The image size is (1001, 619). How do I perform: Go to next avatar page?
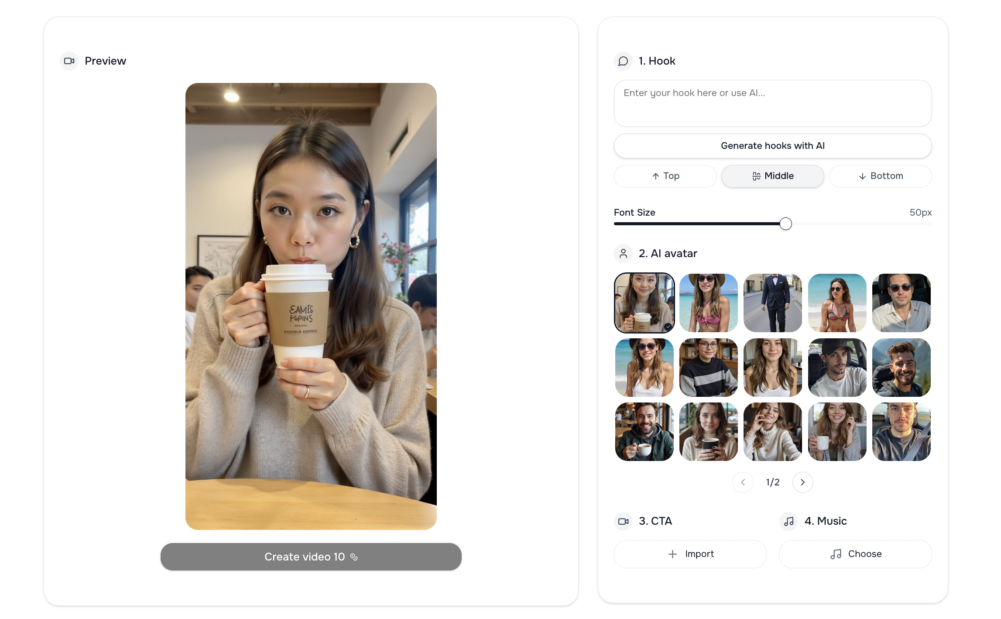point(802,482)
